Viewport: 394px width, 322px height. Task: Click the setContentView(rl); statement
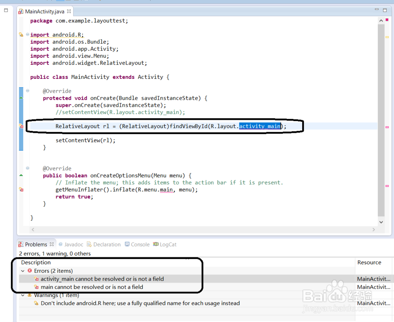click(x=85, y=140)
